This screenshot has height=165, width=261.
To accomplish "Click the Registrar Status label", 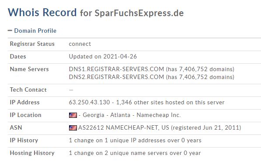I will (32, 44).
